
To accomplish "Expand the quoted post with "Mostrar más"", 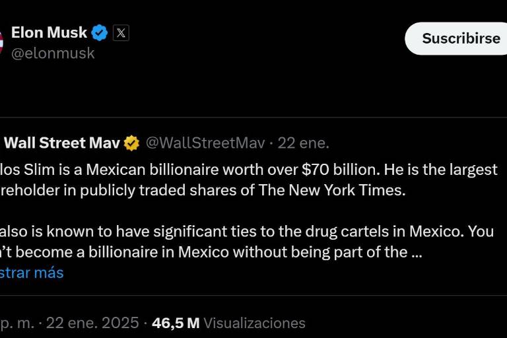I will (x=32, y=273).
